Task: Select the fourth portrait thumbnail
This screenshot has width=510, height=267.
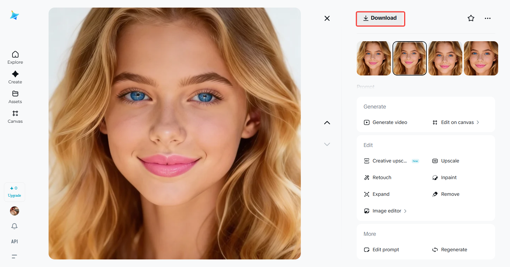Action: click(481, 58)
